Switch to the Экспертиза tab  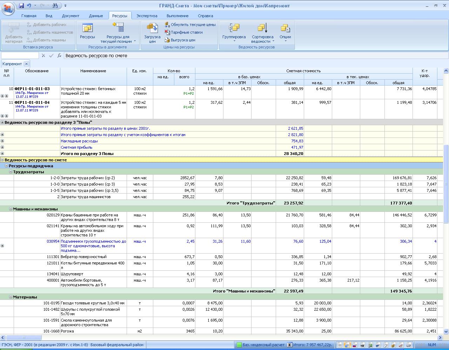tap(147, 16)
